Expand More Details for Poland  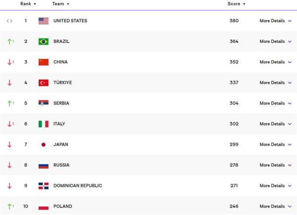pos(275,206)
